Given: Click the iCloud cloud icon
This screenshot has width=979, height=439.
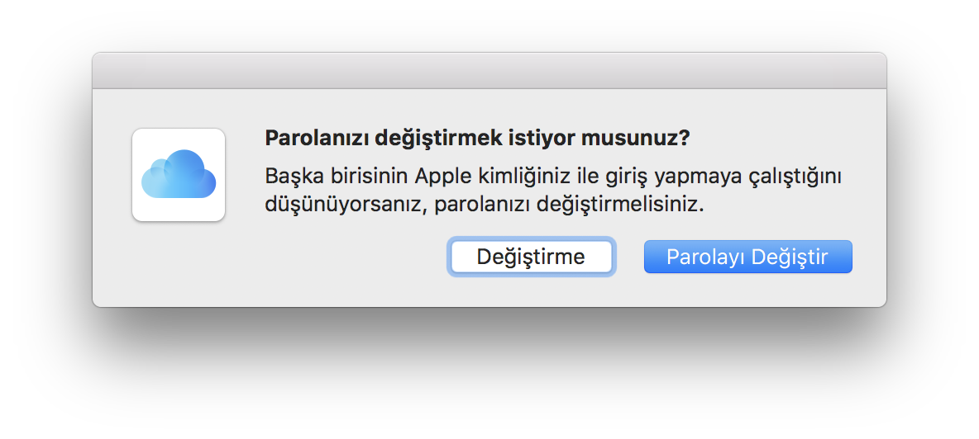Looking at the screenshot, I should pos(179,173).
